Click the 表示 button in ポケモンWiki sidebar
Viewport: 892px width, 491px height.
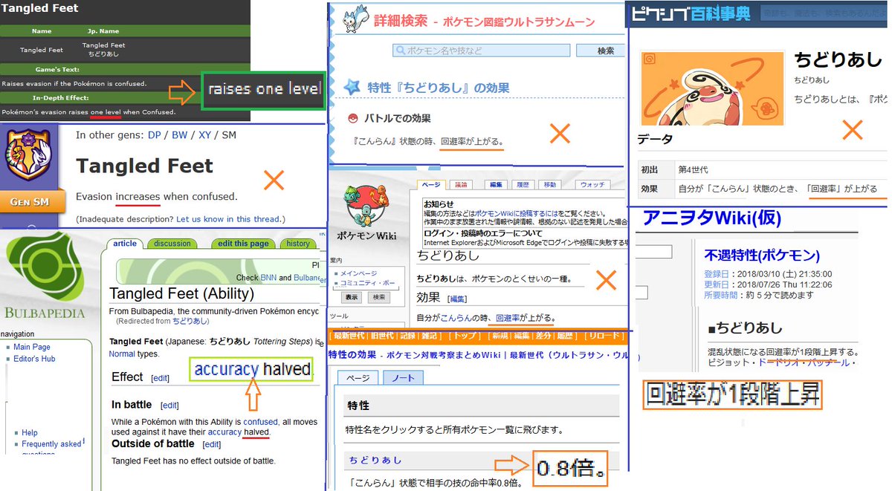pos(351,297)
